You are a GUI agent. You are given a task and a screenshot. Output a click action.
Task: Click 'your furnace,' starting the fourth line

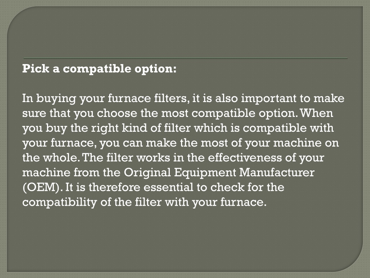tap(60, 143)
